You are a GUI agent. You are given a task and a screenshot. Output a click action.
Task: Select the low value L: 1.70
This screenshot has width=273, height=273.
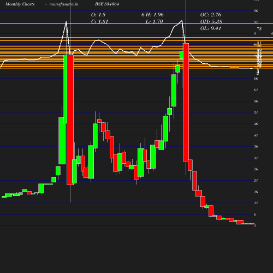154,21
